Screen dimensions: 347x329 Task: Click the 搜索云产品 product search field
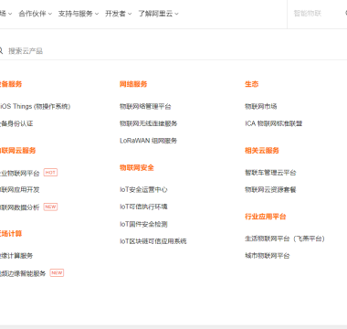[173, 51]
